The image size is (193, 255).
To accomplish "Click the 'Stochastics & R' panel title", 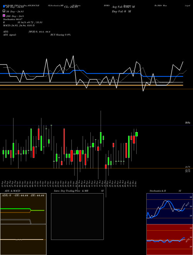I will (157, 191).
